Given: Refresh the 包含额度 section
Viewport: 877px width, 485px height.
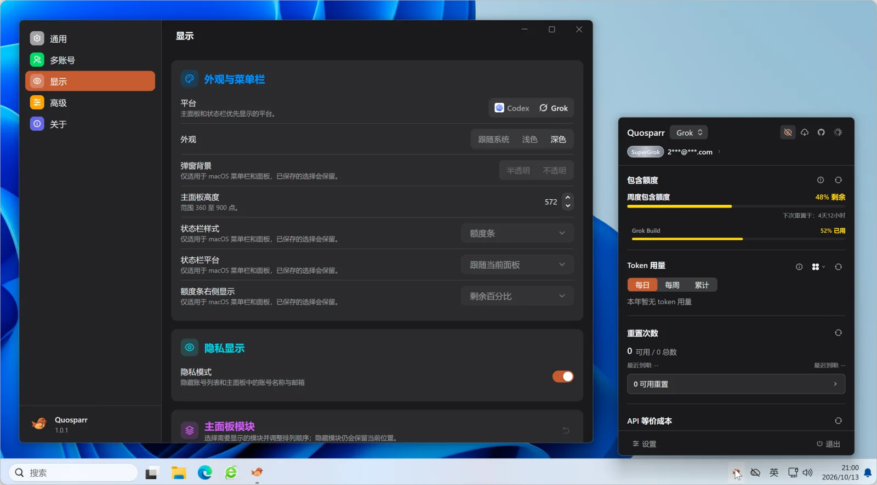Looking at the screenshot, I should [x=838, y=180].
